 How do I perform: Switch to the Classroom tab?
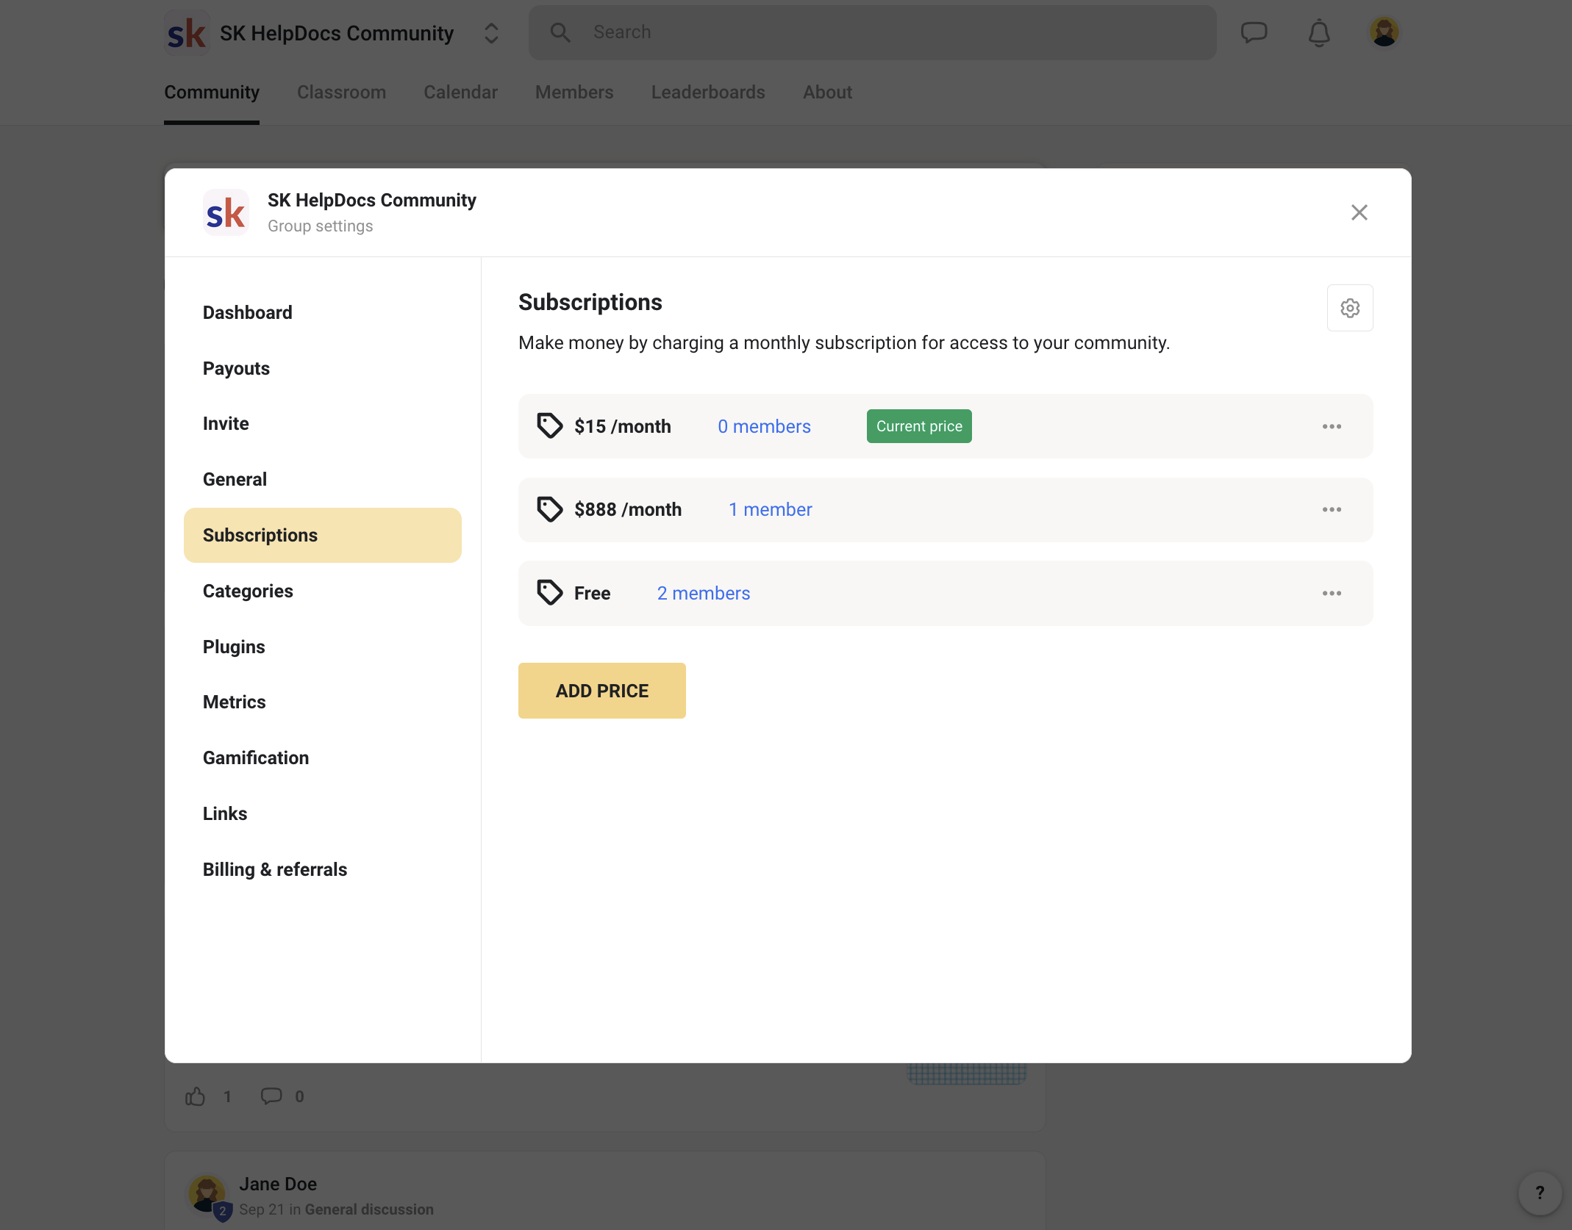tap(341, 92)
